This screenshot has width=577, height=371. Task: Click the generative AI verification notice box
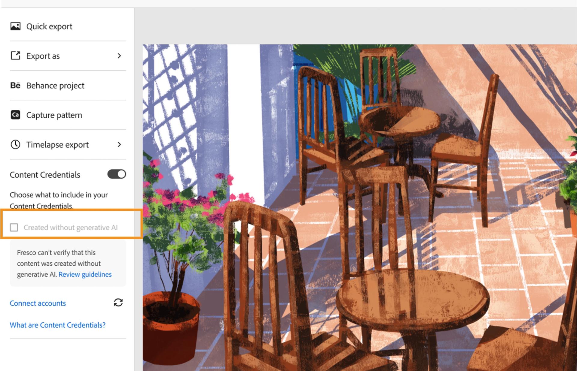click(68, 263)
